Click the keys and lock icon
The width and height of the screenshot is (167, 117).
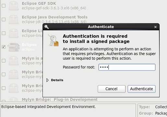point(53,40)
